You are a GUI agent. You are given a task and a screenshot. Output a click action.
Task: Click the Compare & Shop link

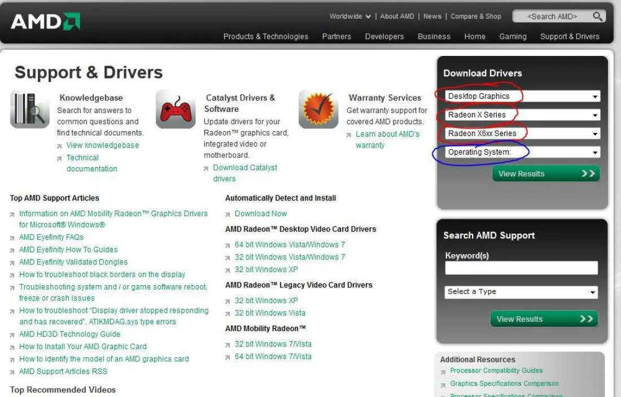(476, 16)
